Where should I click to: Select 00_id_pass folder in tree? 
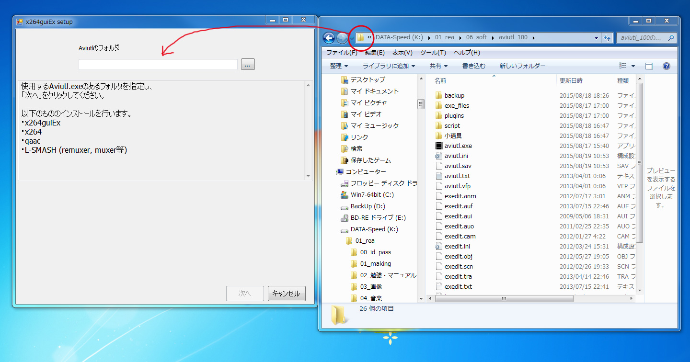coord(376,252)
